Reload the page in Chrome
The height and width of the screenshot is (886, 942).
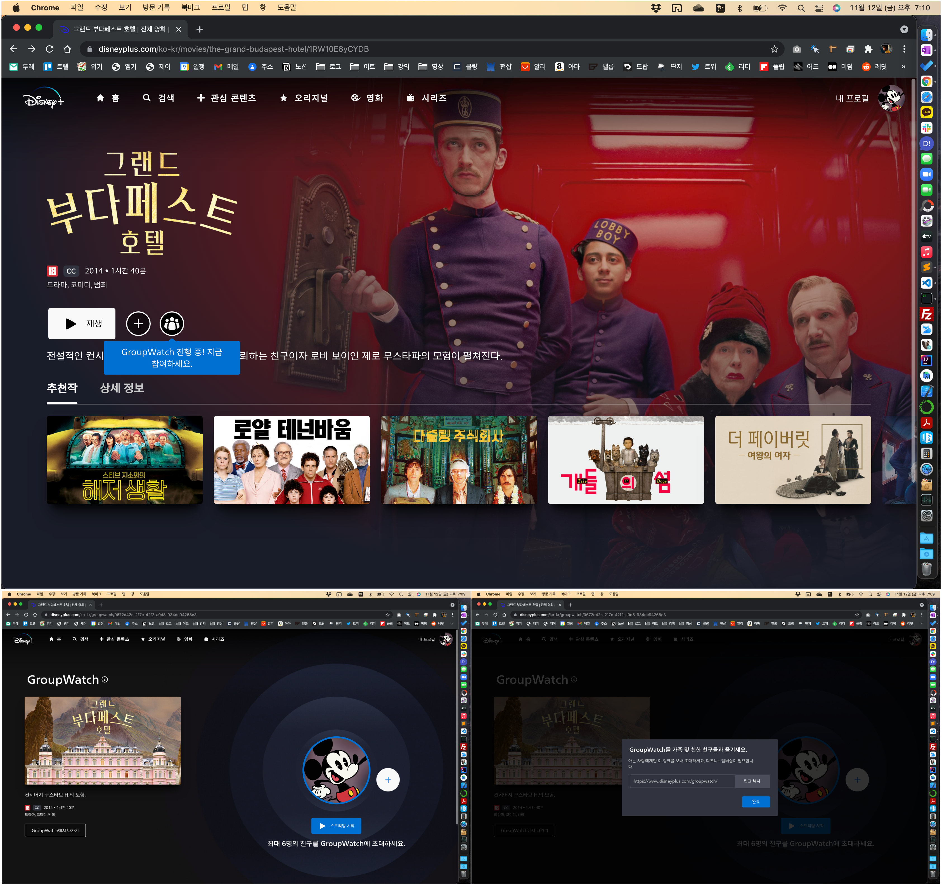[49, 49]
